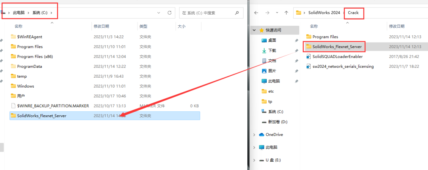Select 下载 in the quick access sidebar
The image size is (428, 170).
click(272, 51)
